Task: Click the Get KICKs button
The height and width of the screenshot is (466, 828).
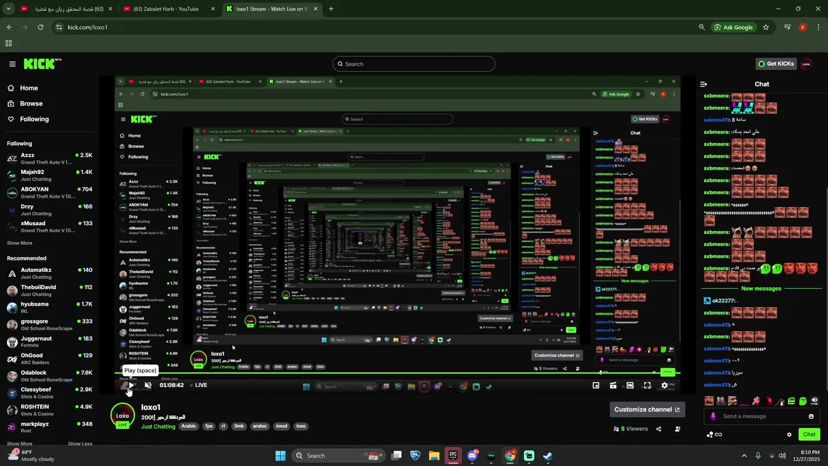Action: (x=776, y=64)
